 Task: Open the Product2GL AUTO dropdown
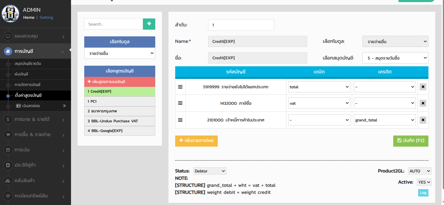(x=419, y=171)
